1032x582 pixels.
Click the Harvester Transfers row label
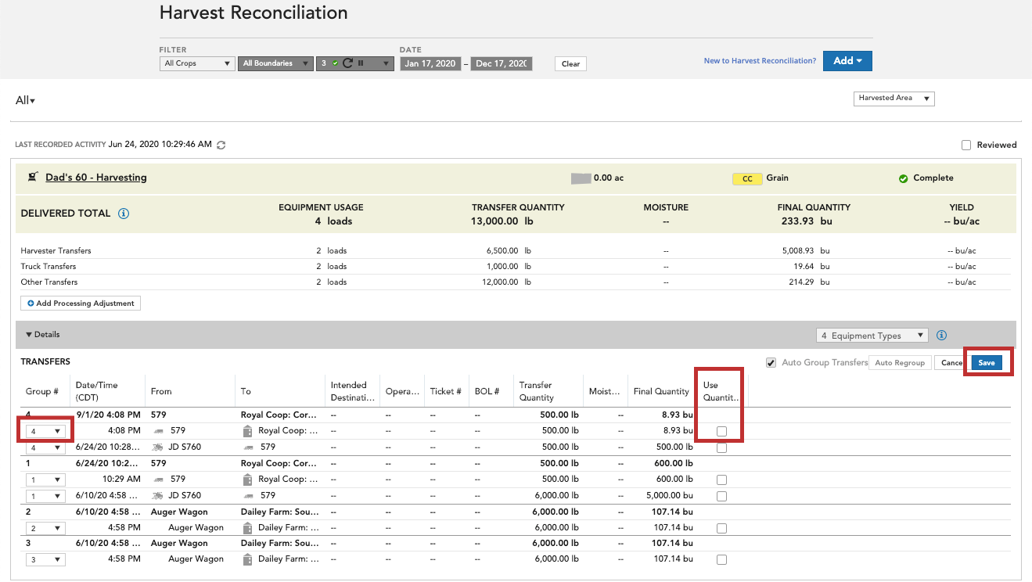point(56,251)
